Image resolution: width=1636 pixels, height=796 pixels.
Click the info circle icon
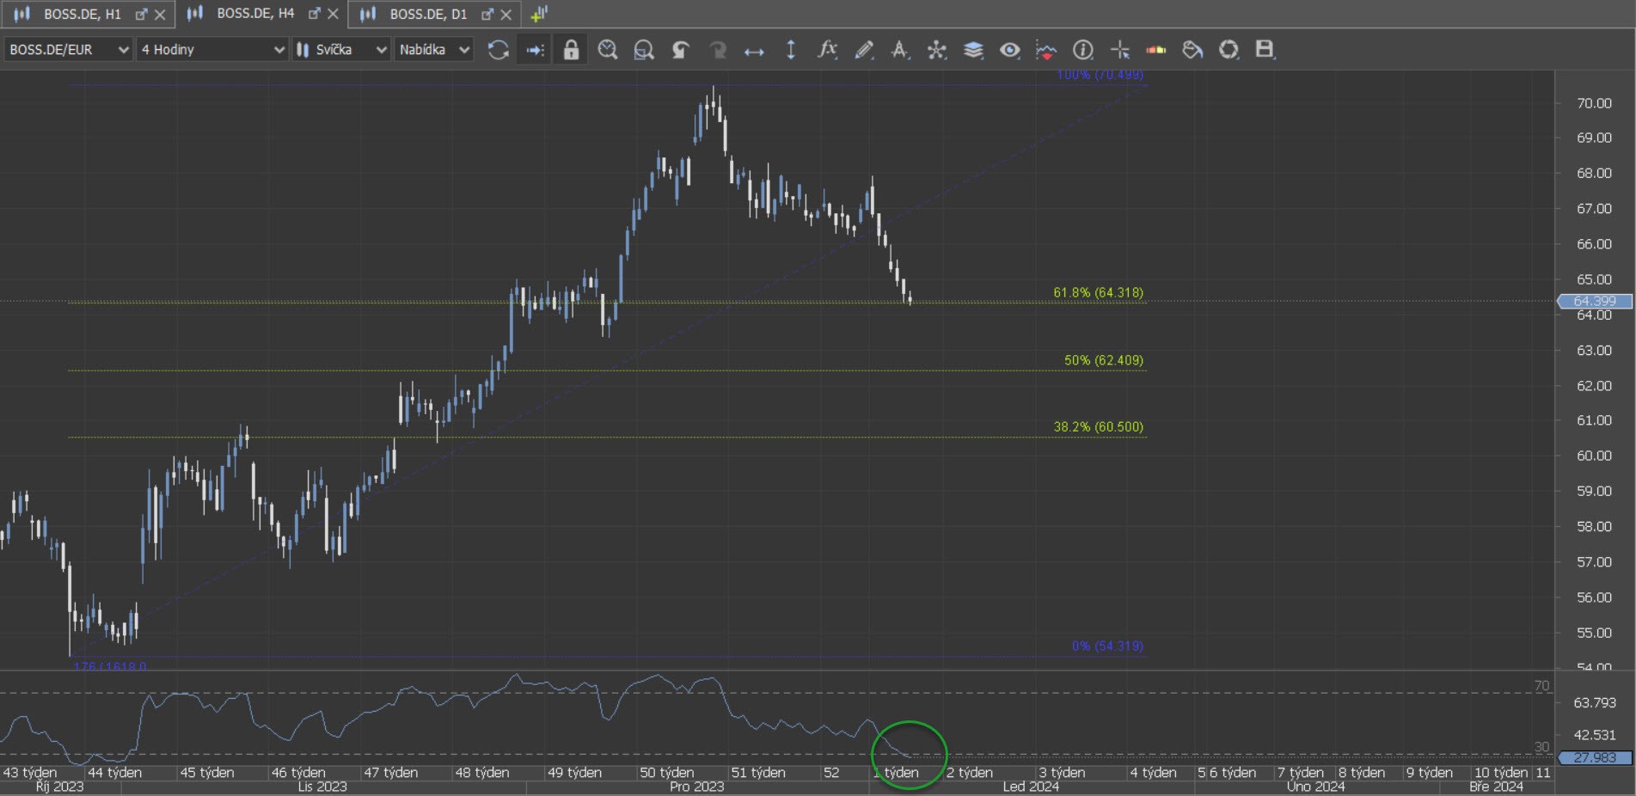coord(1082,50)
